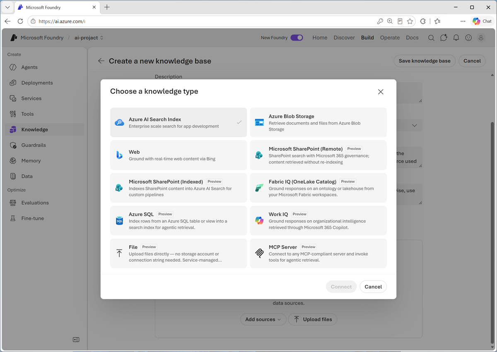
Task: Click the Work IQ Copilot icon
Action: click(259, 220)
